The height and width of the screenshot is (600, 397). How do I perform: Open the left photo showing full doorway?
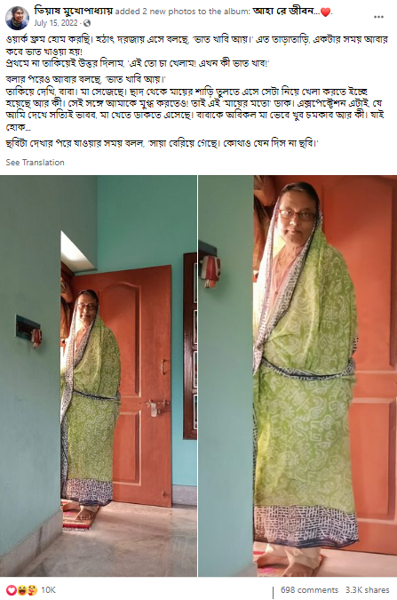(99, 376)
